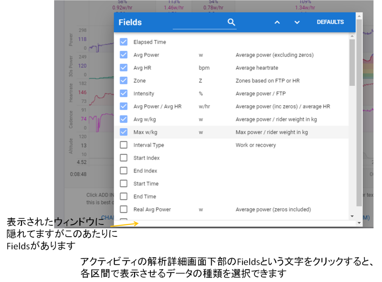
Task: Click the 0:08:48 time label on background chart
Action: [x=78, y=174]
